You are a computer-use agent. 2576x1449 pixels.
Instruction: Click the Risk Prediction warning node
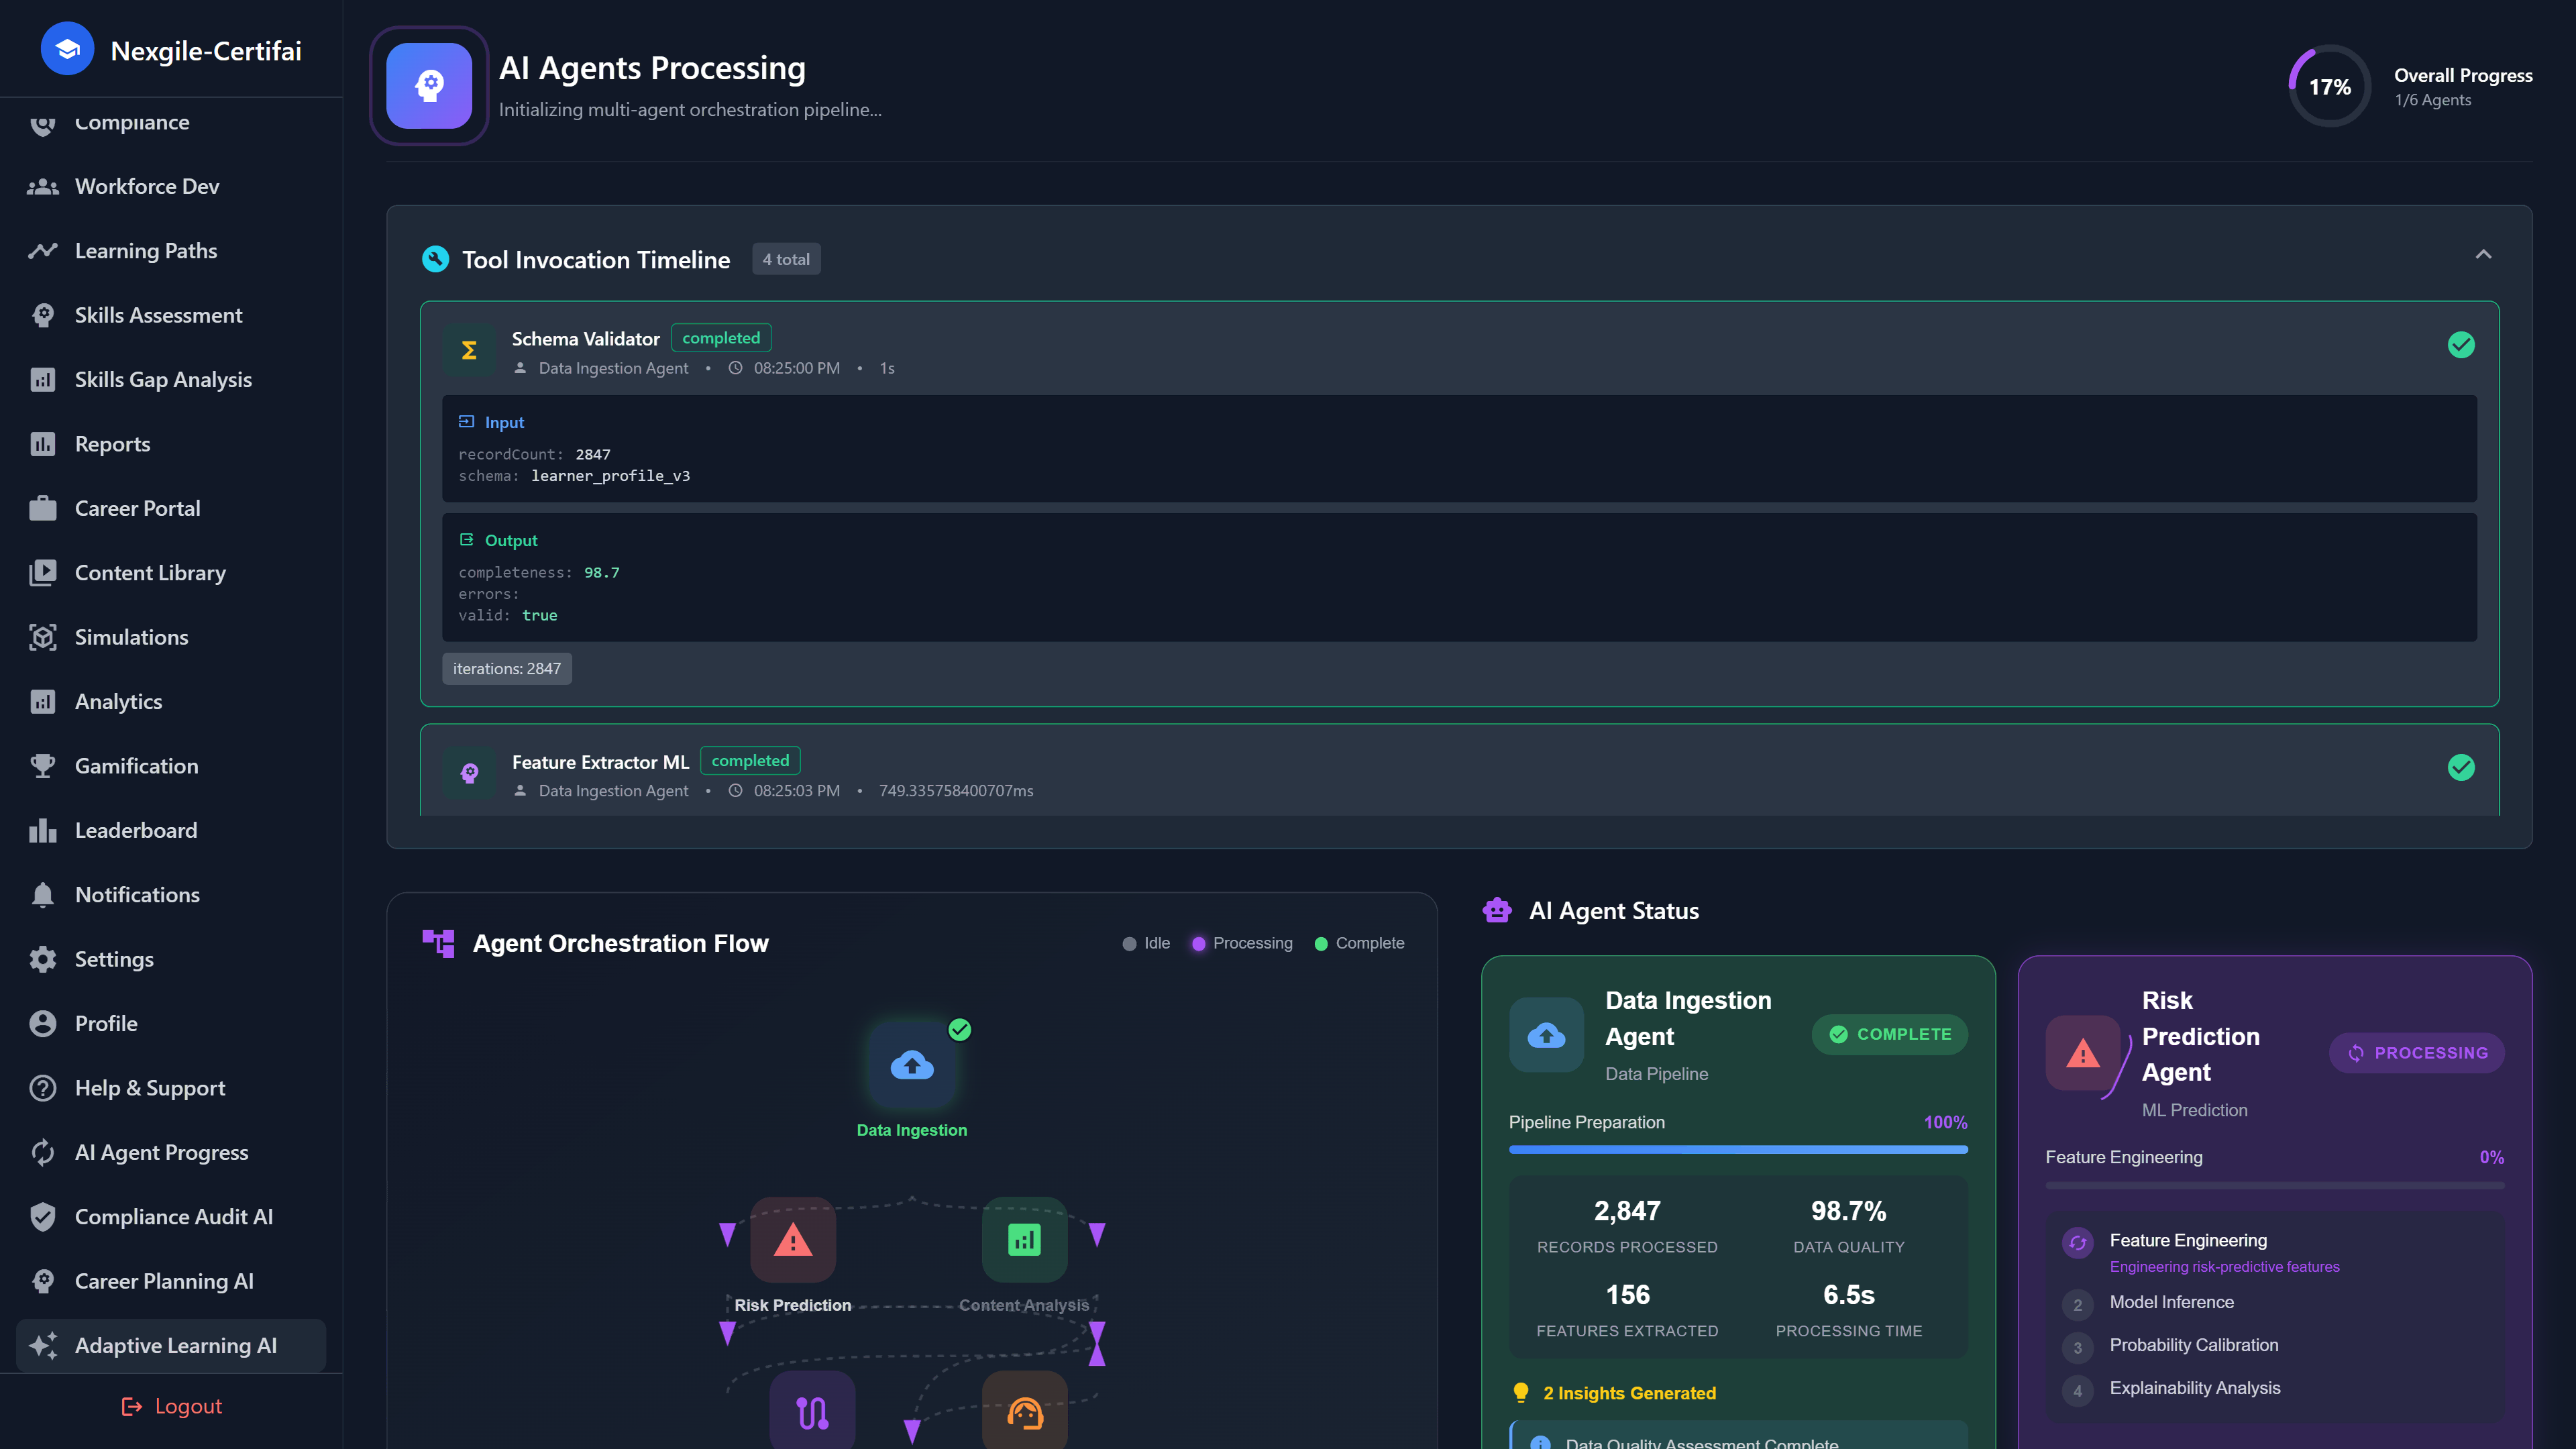[792, 1240]
